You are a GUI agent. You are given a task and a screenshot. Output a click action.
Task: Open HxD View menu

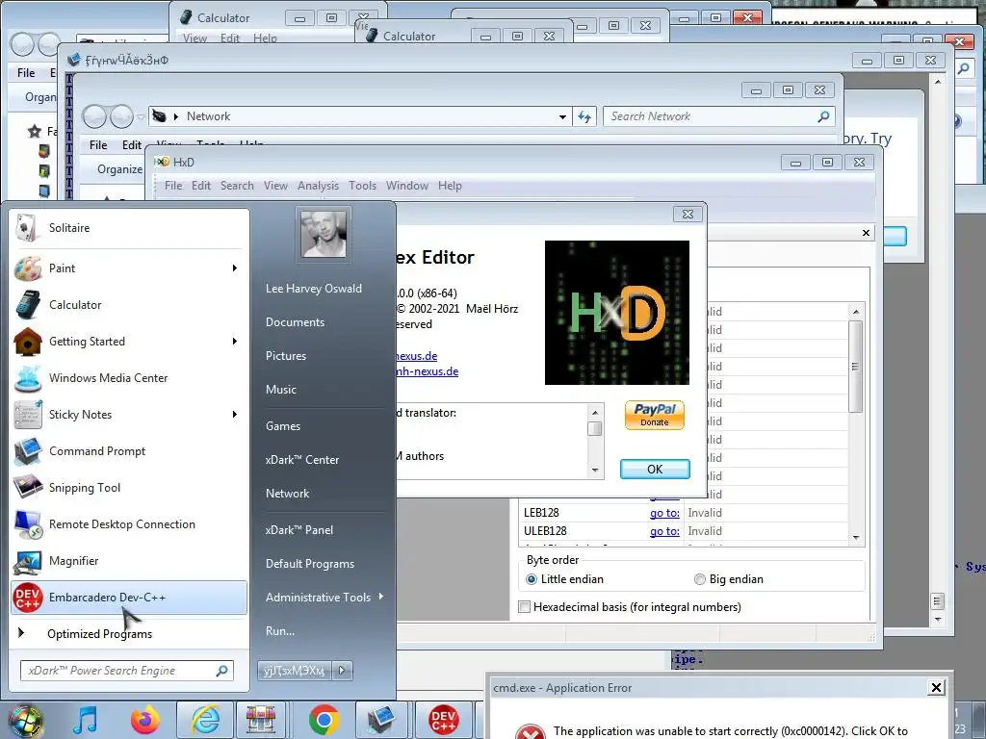click(275, 186)
